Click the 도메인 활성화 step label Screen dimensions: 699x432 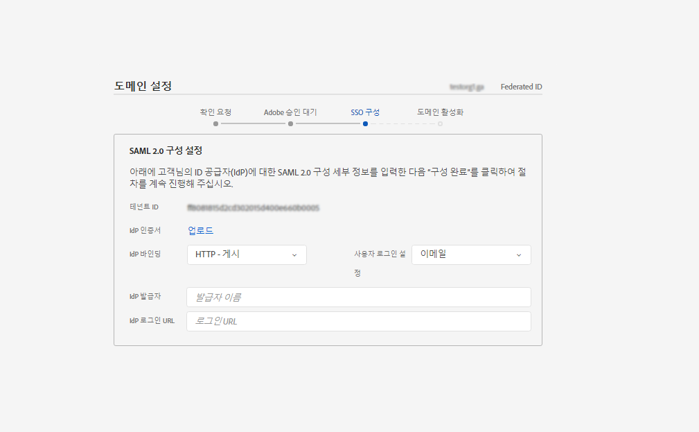click(x=440, y=111)
